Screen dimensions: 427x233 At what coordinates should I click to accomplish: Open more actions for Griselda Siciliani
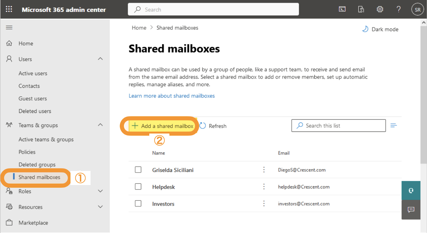point(264,170)
